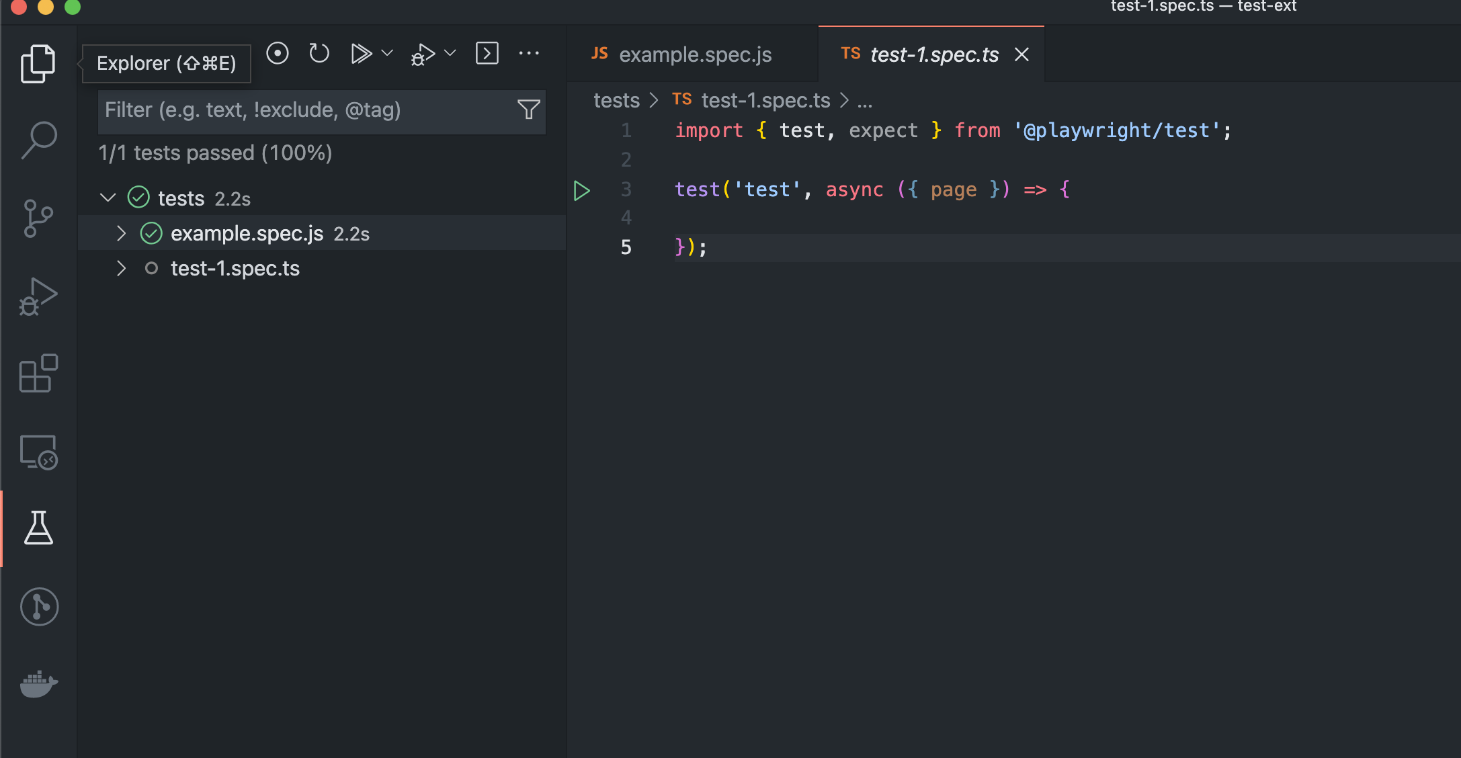This screenshot has height=758, width=1461.
Task: Close the test-1.spec.ts tab
Action: (x=1021, y=54)
